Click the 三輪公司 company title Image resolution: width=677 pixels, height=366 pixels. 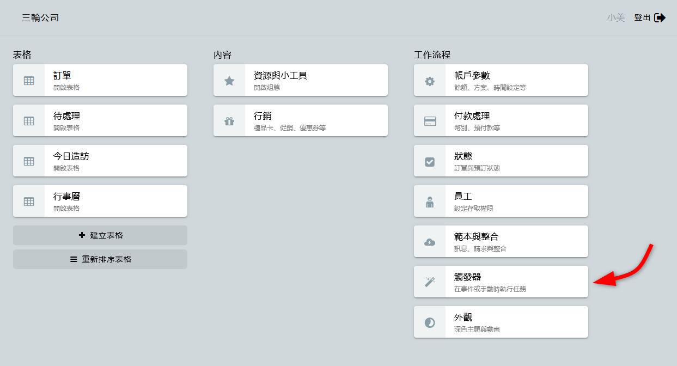40,18
